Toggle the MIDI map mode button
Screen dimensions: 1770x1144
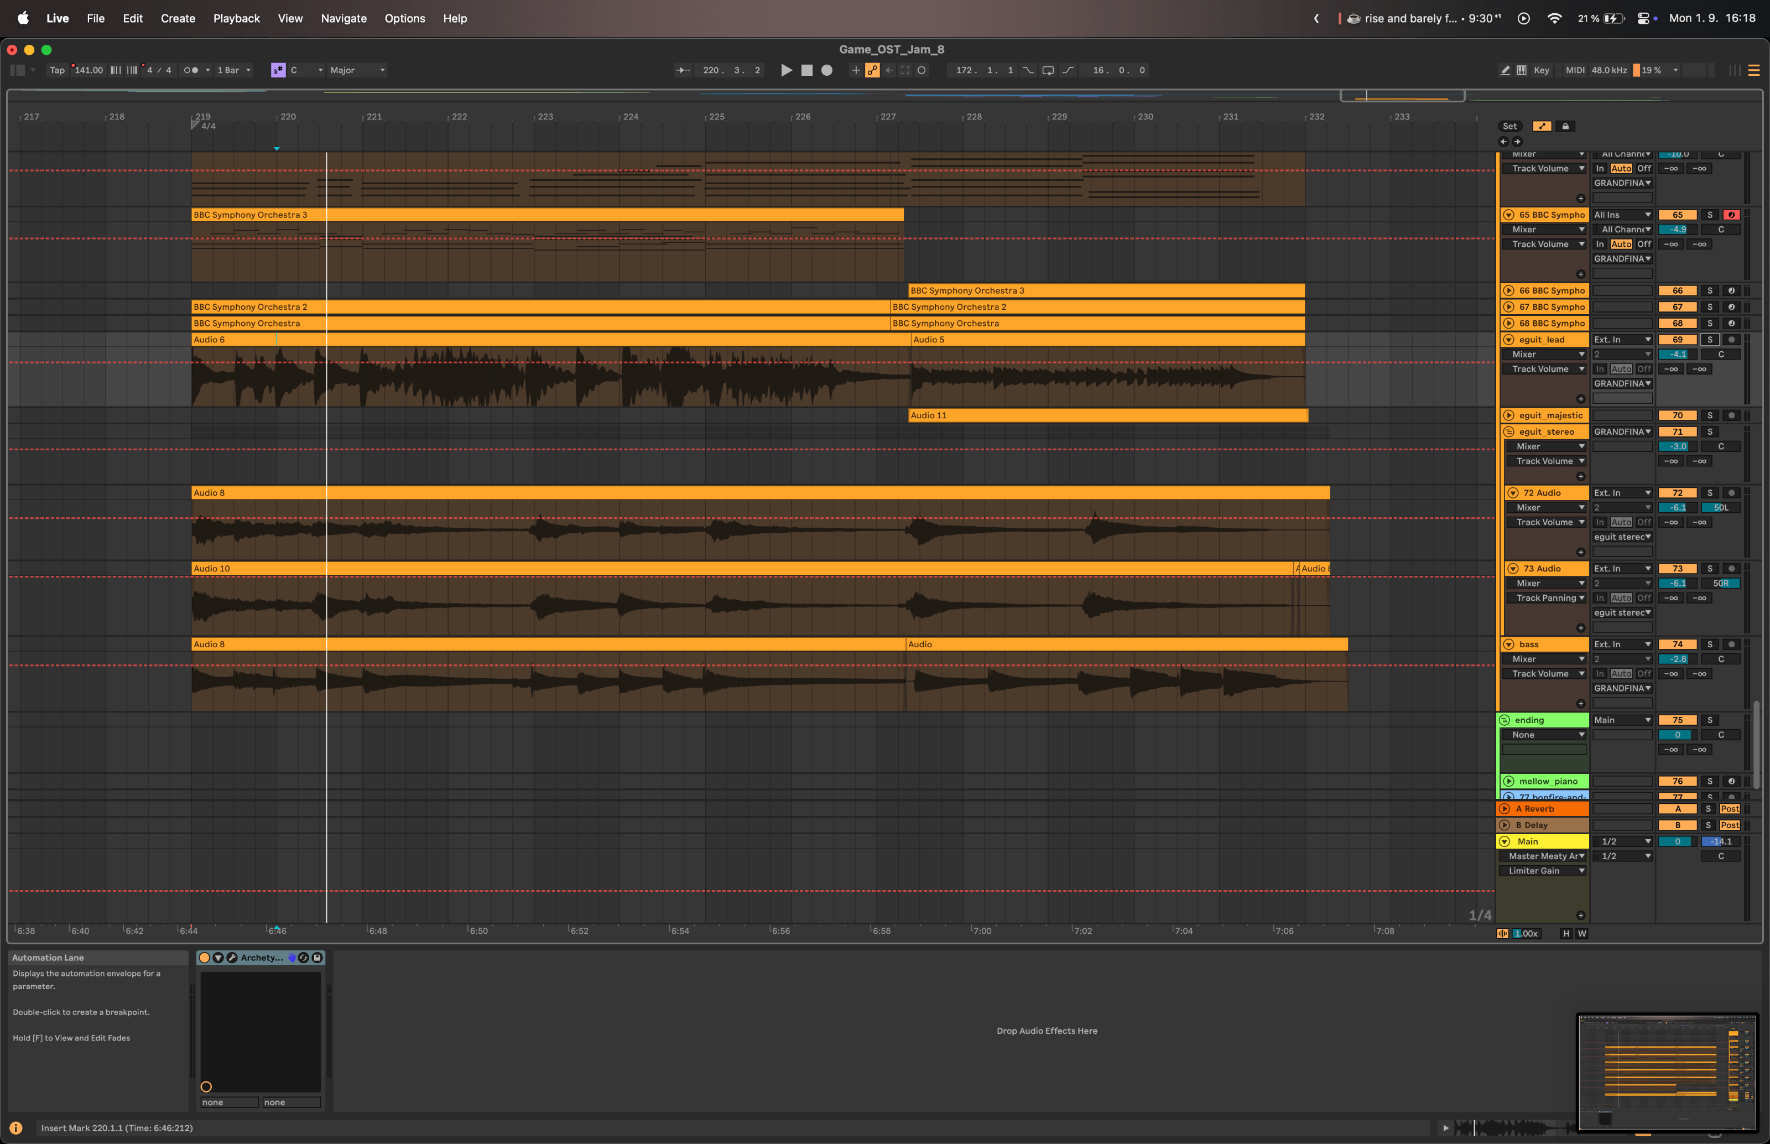1575,70
